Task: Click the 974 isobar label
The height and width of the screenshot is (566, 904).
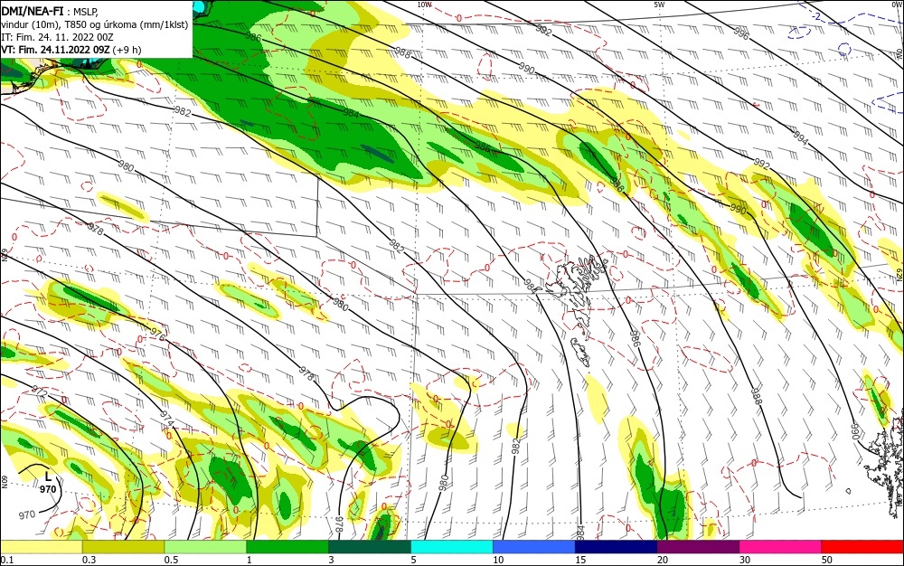Action: (x=166, y=419)
